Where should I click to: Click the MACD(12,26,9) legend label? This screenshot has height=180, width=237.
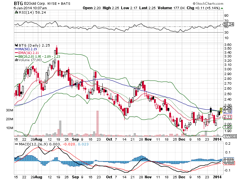click(x=33, y=144)
